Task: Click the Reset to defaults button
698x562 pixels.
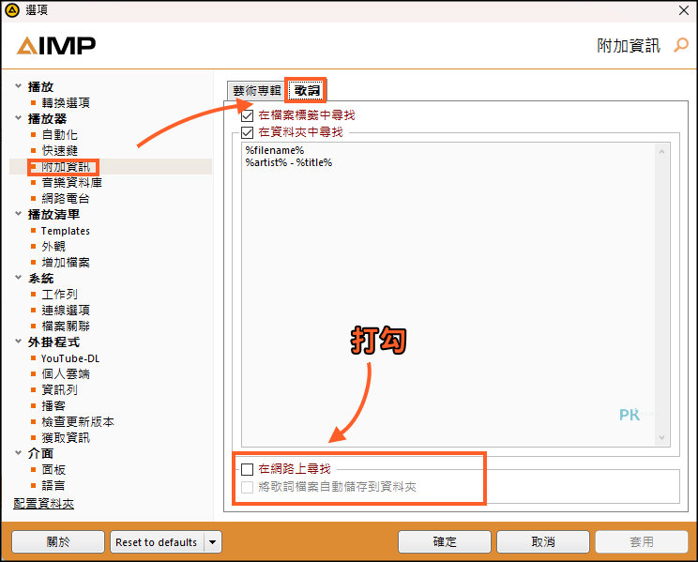Action: [157, 542]
